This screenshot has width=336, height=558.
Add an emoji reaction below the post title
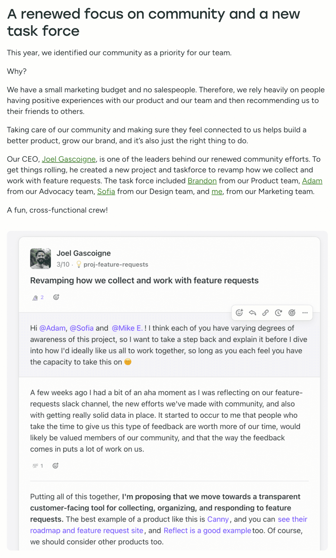pos(56,297)
